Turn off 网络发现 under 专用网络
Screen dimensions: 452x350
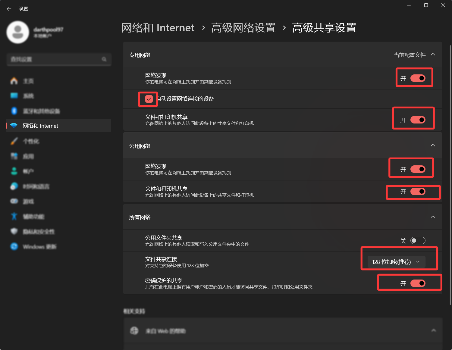[418, 78]
